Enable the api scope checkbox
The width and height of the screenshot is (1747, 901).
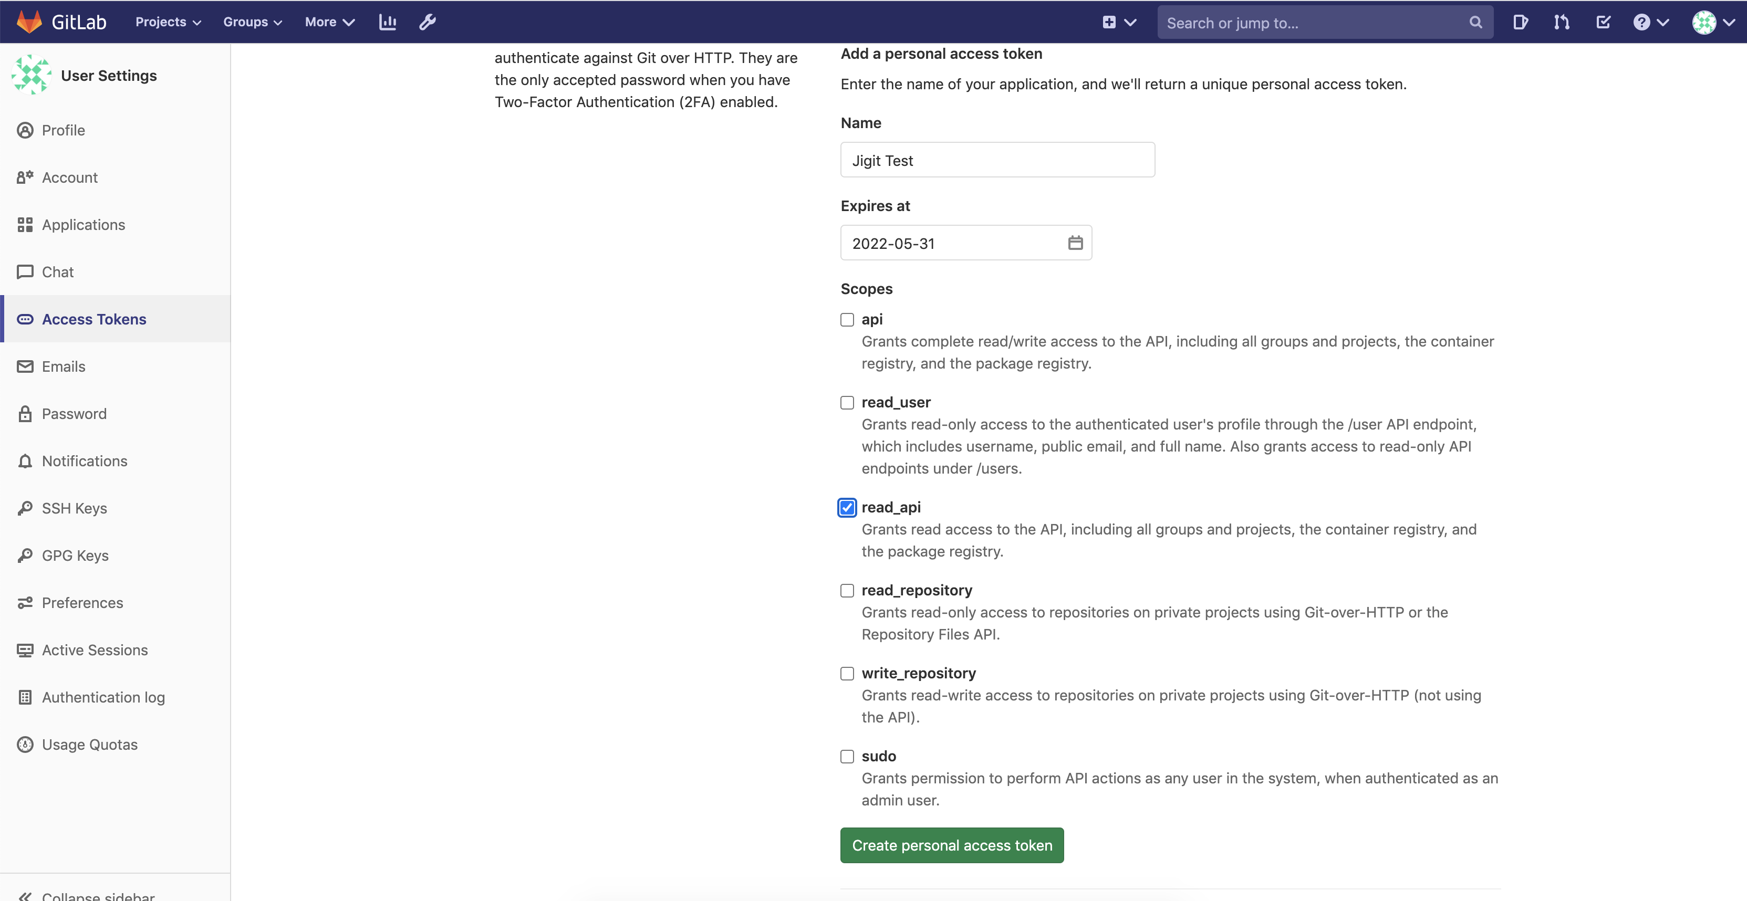tap(847, 319)
